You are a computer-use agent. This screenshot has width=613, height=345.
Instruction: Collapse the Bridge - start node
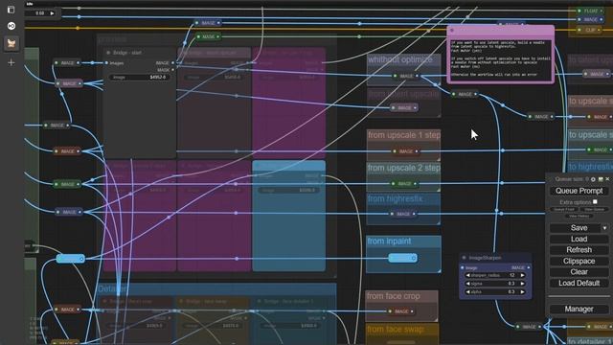(x=108, y=53)
